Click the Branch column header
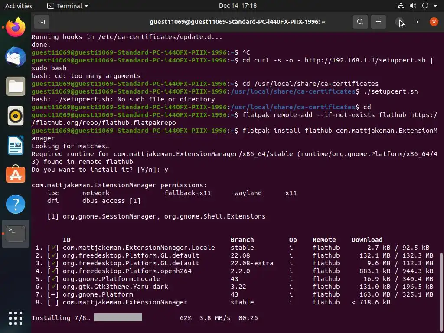 tap(242, 240)
